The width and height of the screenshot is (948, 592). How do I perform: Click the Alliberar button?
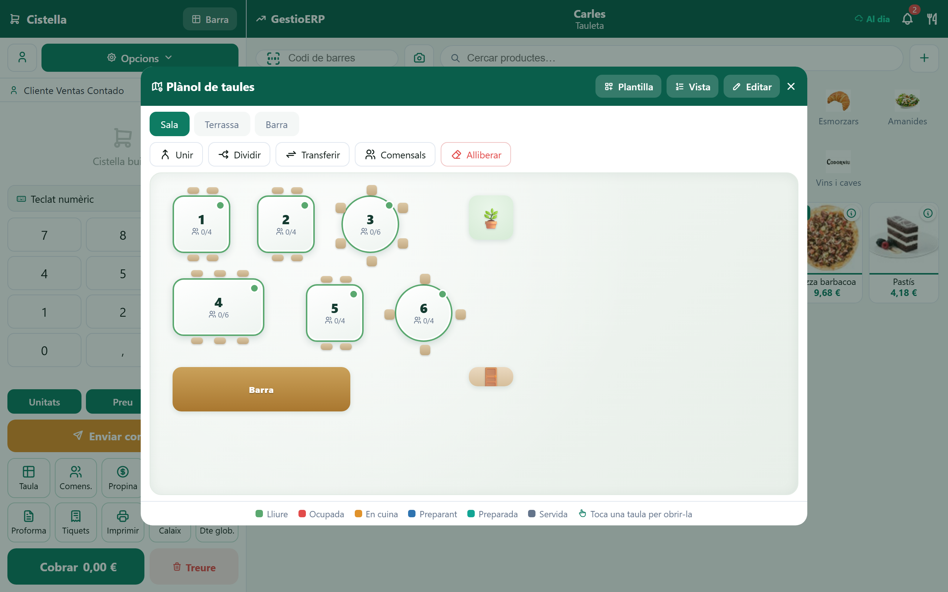(x=475, y=155)
